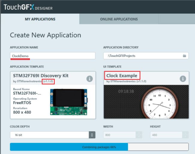Click the TouchGFX Designer logo
195x154 pixels.
pos(28,7)
